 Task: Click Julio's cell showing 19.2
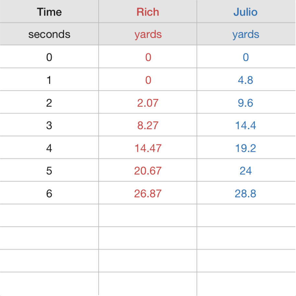click(245, 148)
